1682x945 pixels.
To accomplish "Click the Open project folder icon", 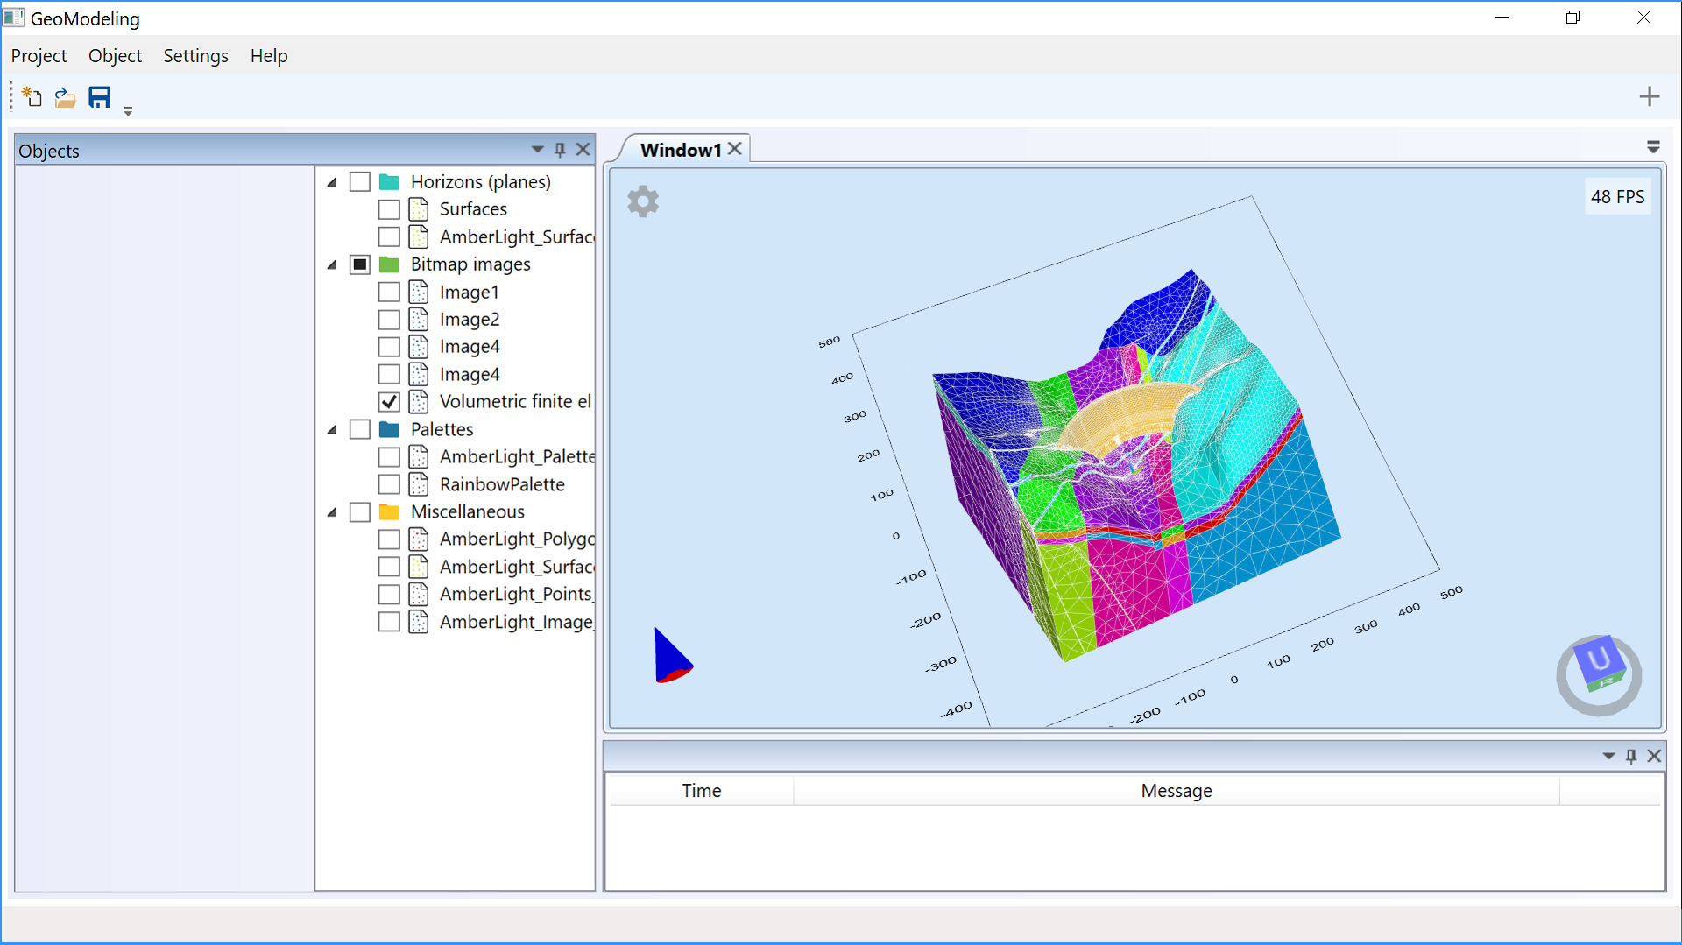I will [65, 97].
